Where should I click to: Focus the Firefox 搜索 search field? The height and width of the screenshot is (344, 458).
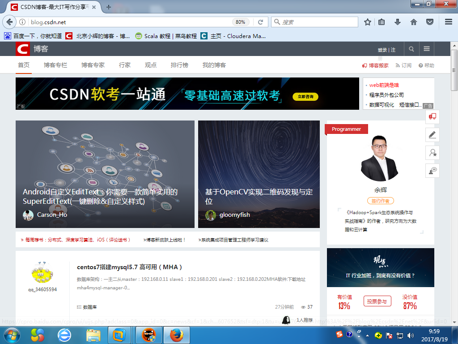click(x=314, y=22)
